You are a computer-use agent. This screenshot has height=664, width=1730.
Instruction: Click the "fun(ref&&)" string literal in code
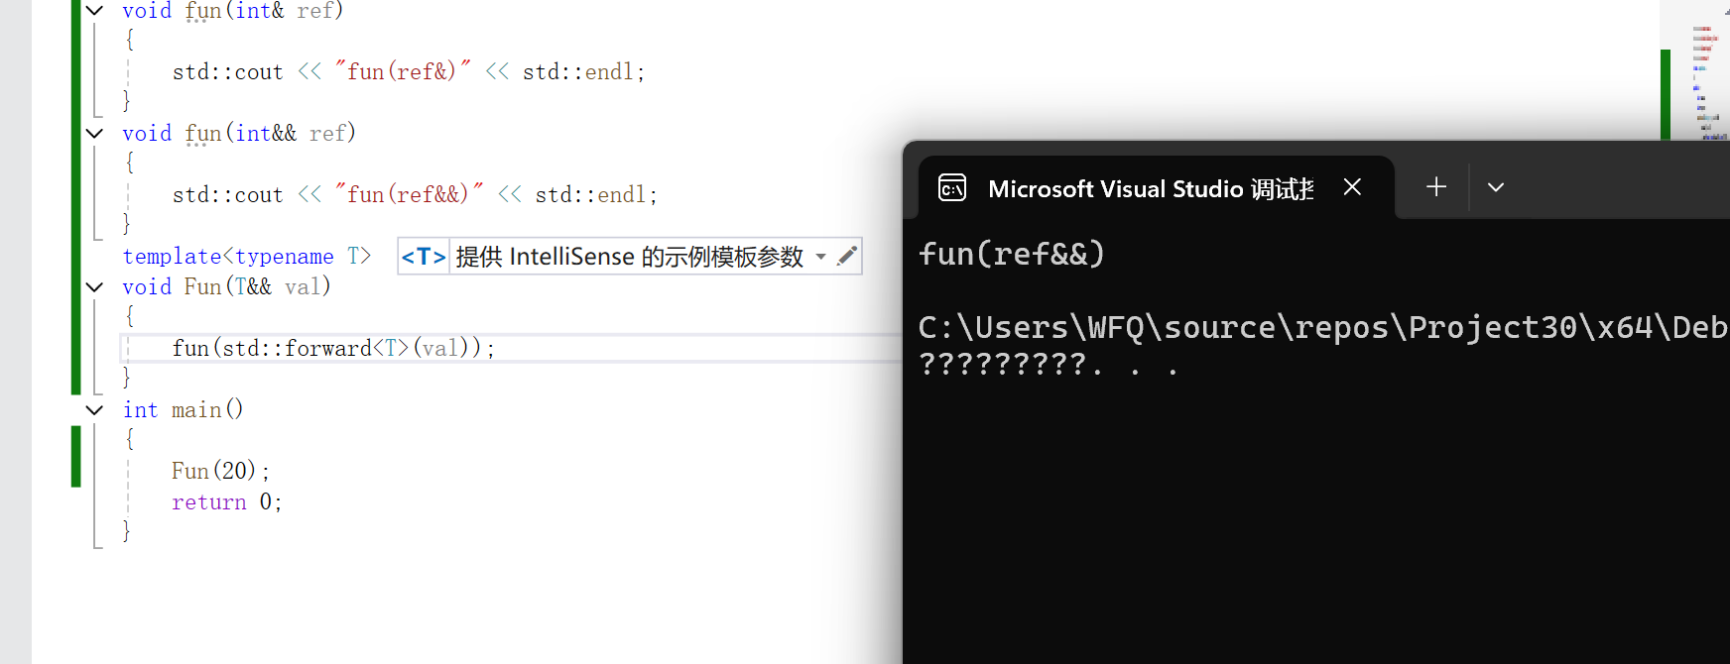[409, 194]
